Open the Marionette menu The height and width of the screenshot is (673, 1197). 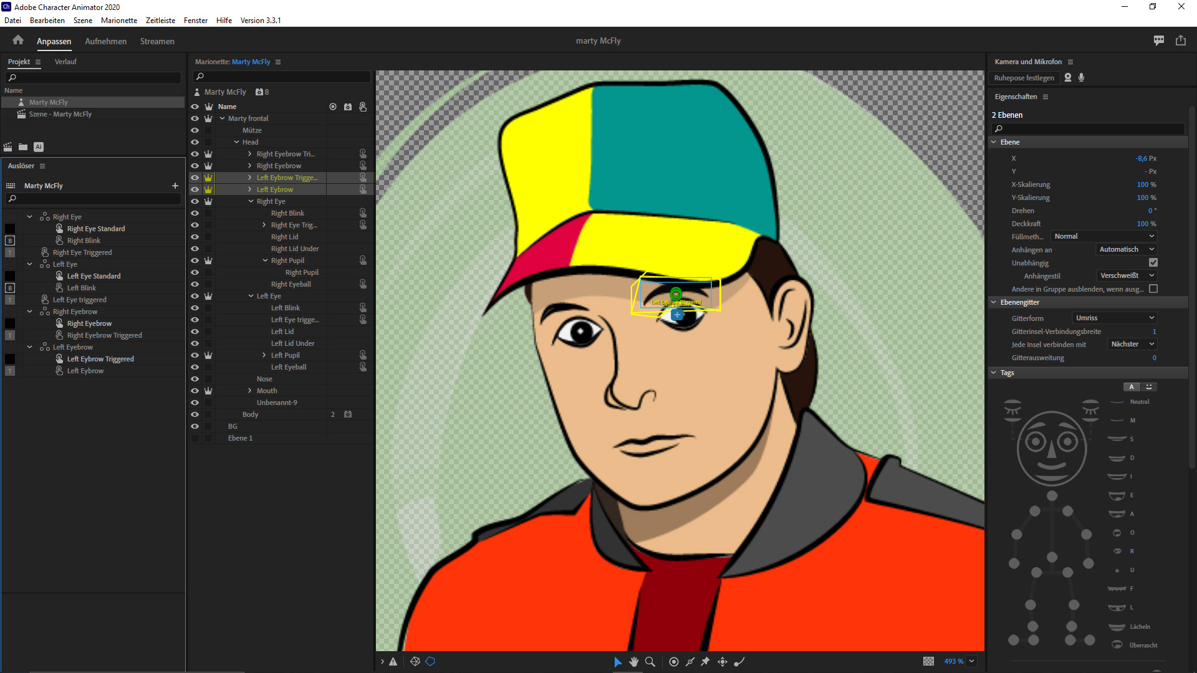point(119,21)
